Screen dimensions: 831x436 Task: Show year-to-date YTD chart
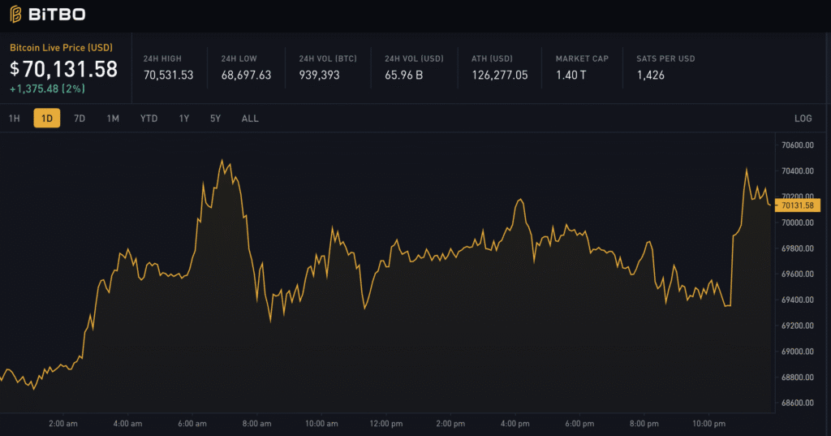tap(149, 119)
